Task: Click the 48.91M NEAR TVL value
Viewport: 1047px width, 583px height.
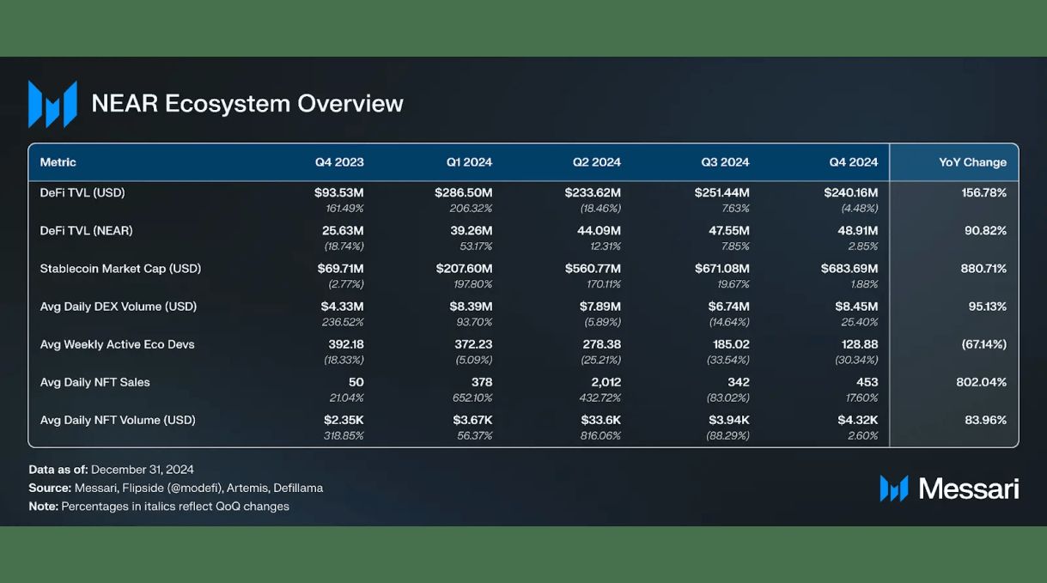Action: 856,231
